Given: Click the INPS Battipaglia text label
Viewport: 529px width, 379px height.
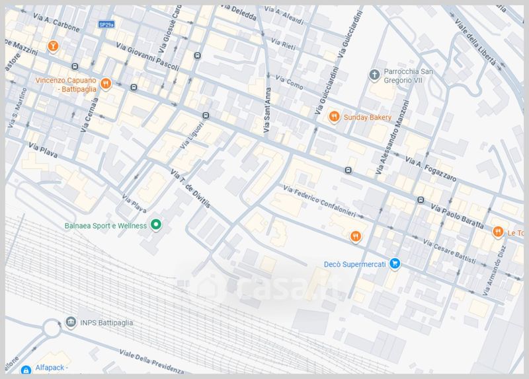Looking at the screenshot, I should (108, 322).
